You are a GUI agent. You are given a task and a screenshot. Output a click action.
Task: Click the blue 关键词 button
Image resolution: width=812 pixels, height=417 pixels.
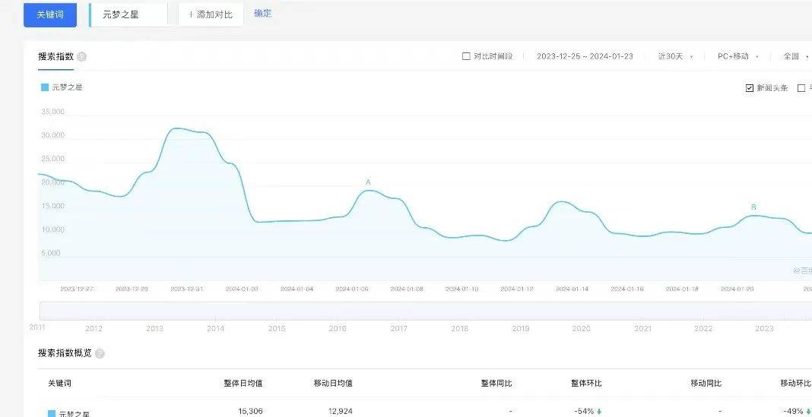(50, 14)
